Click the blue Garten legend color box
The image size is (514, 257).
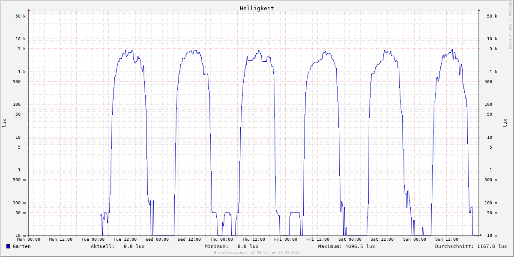[8, 246]
